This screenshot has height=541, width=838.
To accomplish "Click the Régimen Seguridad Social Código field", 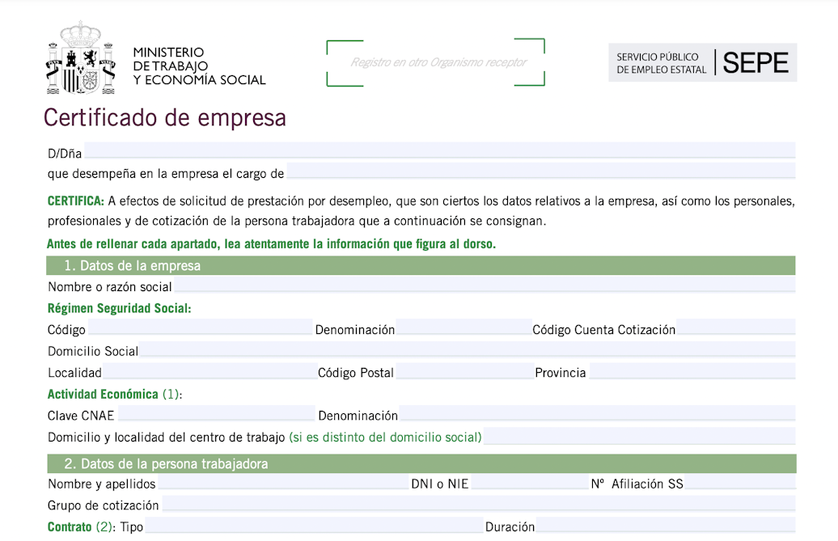I will (x=201, y=327).
